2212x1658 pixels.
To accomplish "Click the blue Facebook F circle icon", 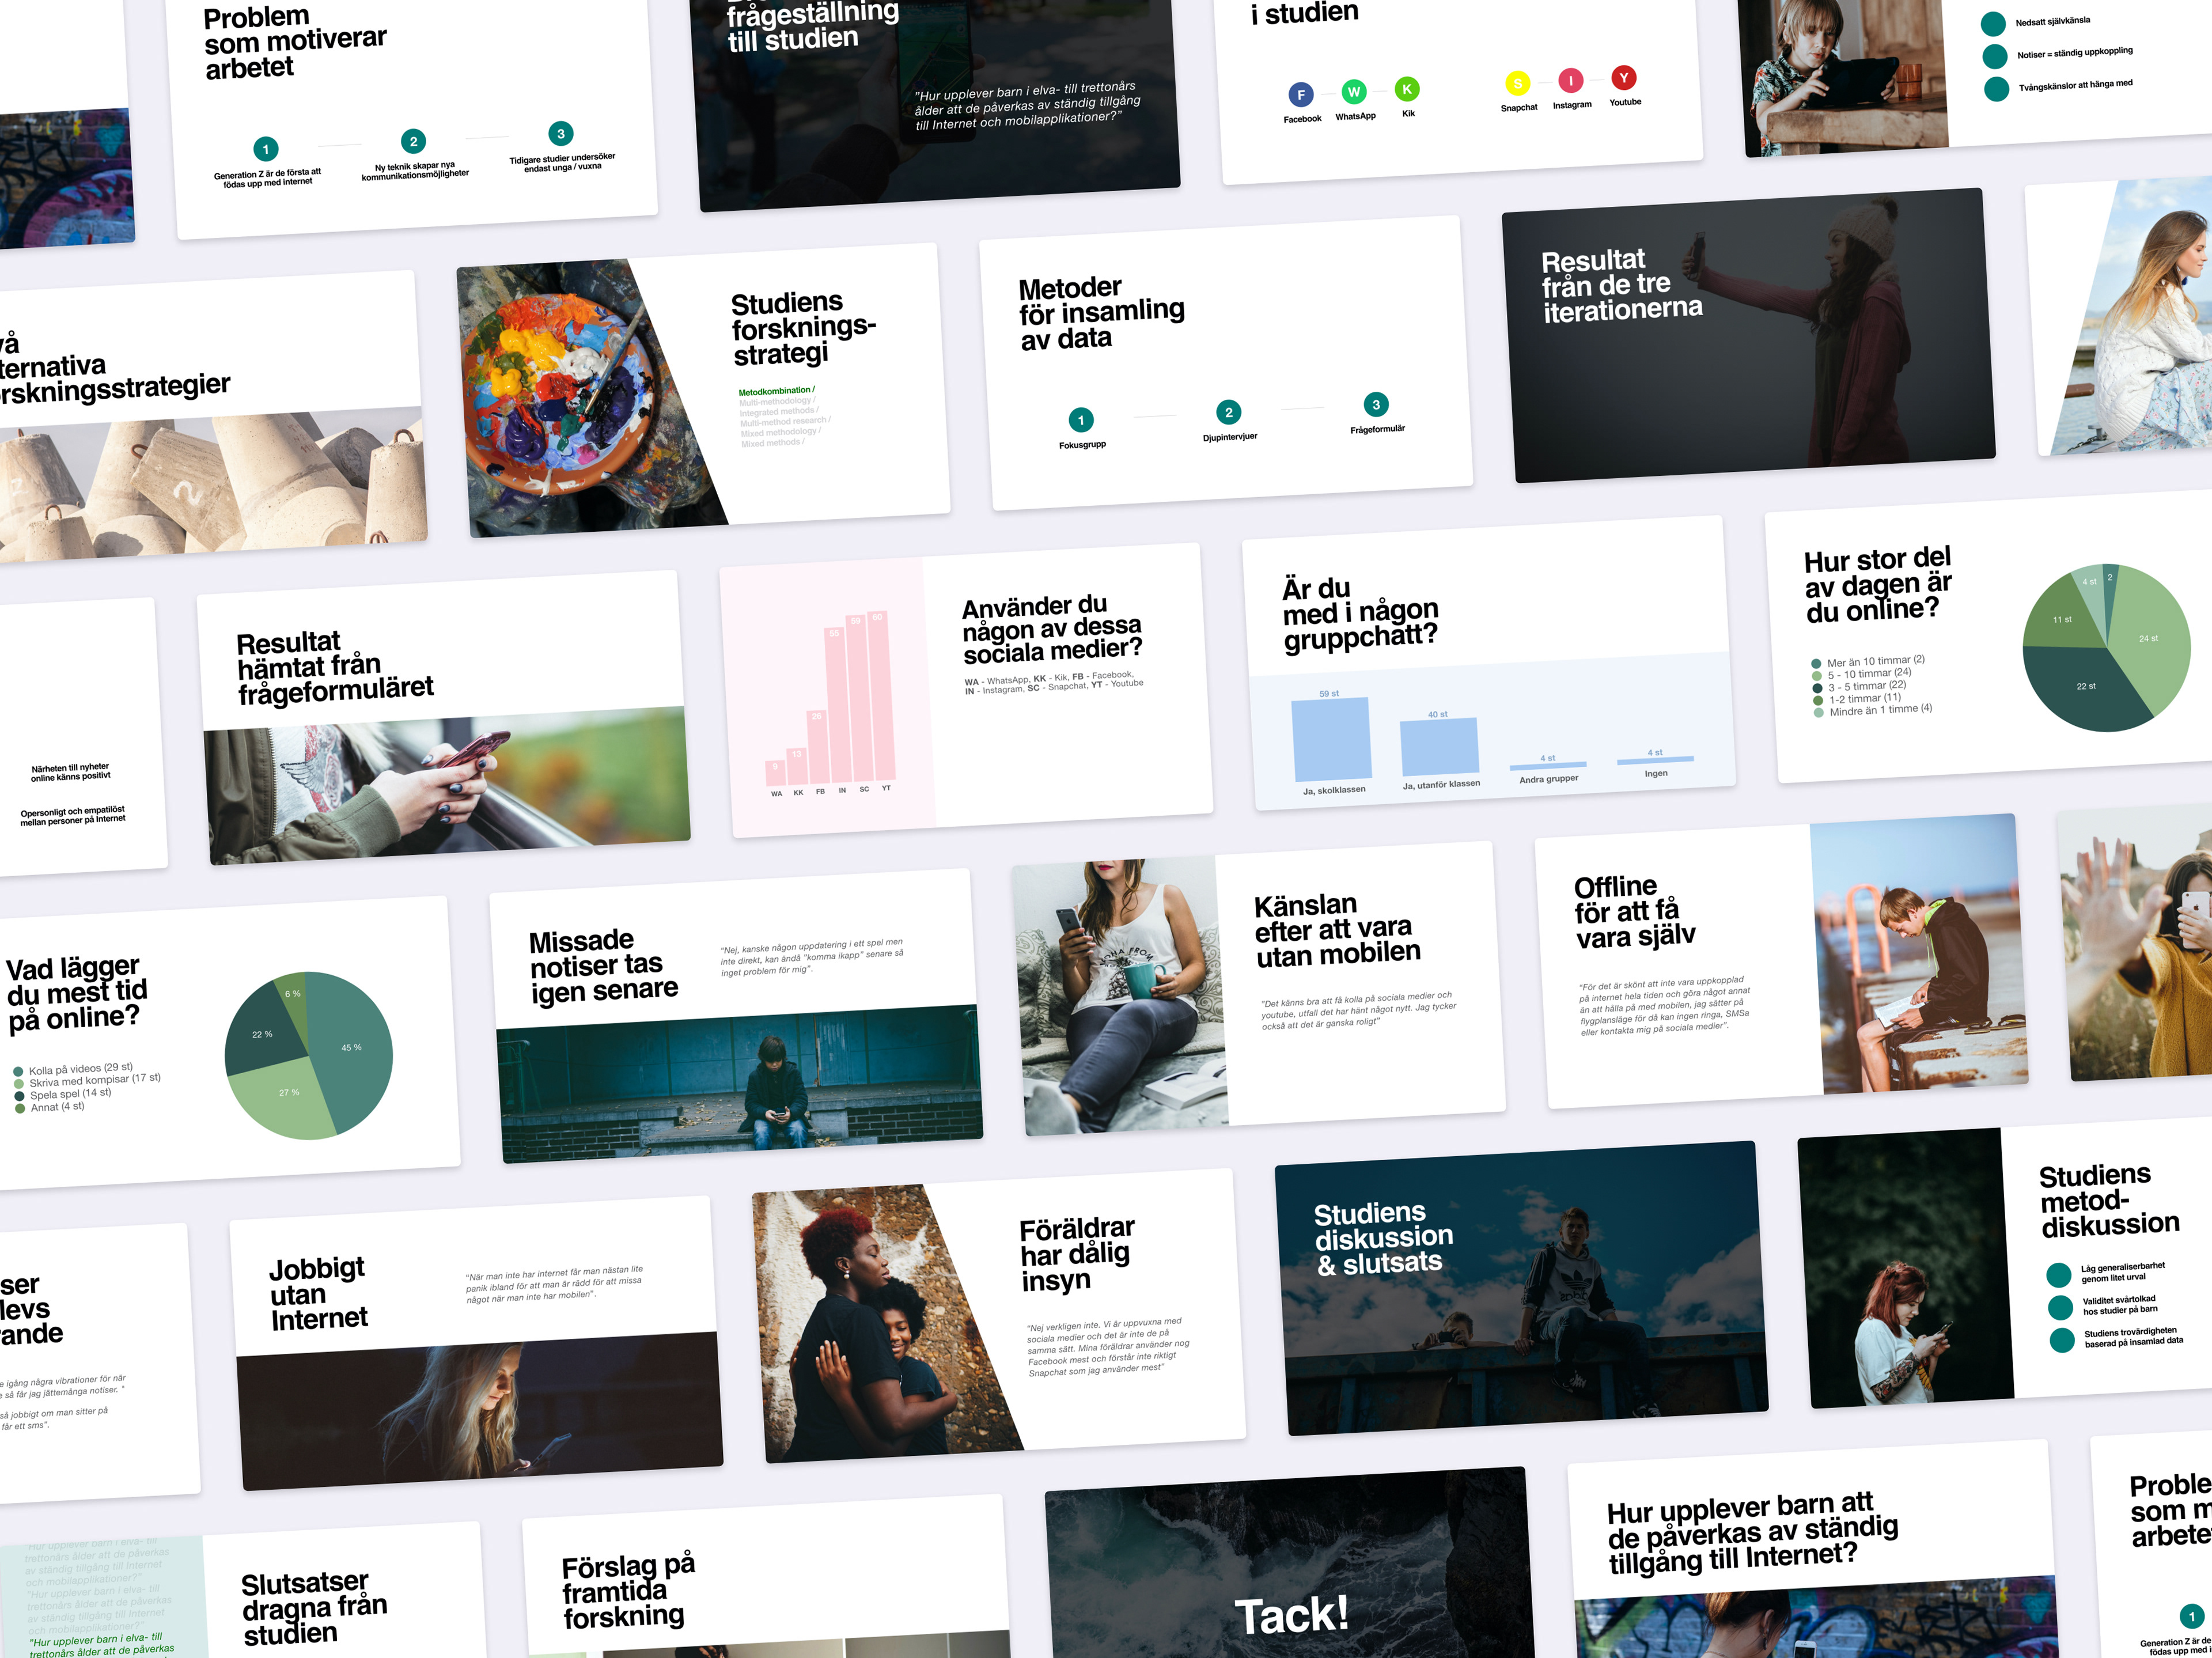I will tap(1300, 95).
